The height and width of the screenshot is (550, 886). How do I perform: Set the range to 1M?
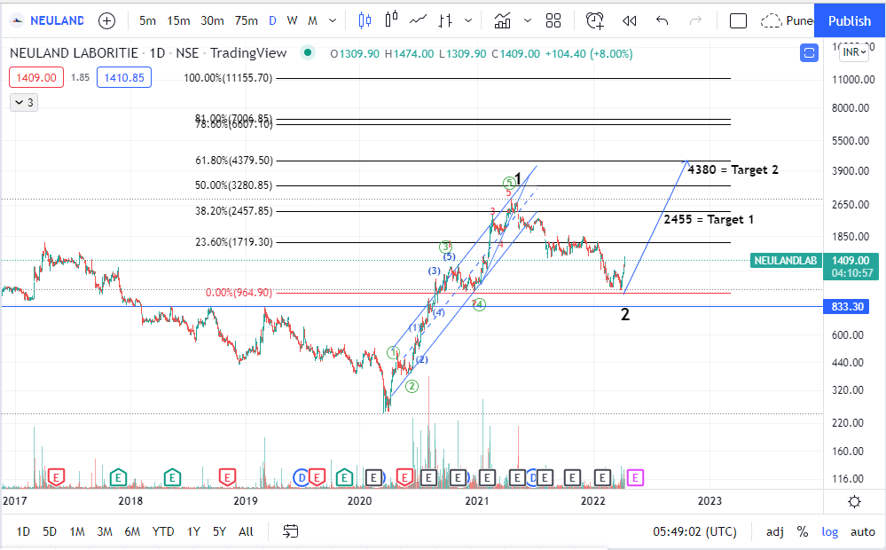[x=77, y=531]
